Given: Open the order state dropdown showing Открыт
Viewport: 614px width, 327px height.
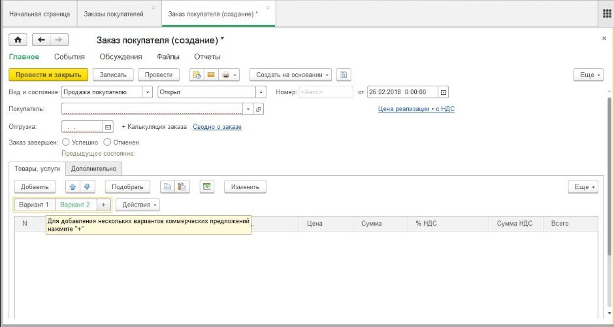Looking at the screenshot, I should click(x=261, y=92).
